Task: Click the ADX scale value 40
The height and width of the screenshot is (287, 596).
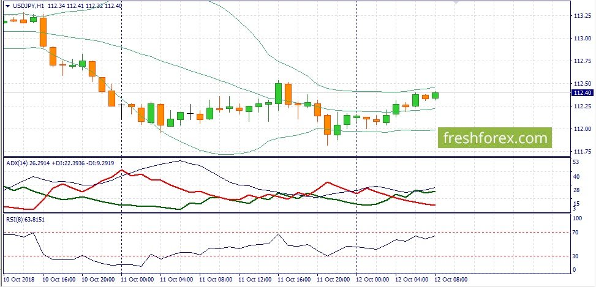Action: click(x=576, y=176)
